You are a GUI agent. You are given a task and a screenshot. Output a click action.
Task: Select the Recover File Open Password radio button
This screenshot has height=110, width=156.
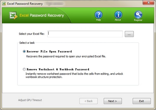tap(24, 52)
